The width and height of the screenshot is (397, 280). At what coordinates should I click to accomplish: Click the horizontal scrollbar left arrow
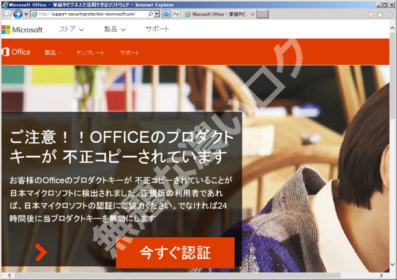[x=10, y=276]
